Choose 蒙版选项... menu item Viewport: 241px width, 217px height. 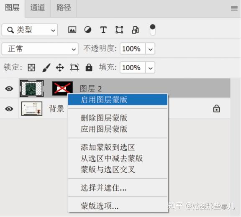118,206
